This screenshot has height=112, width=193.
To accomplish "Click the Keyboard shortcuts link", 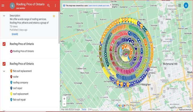I will [x=185, y=110].
